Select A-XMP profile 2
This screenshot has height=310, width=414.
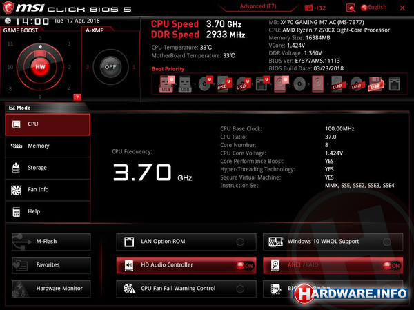(88, 67)
